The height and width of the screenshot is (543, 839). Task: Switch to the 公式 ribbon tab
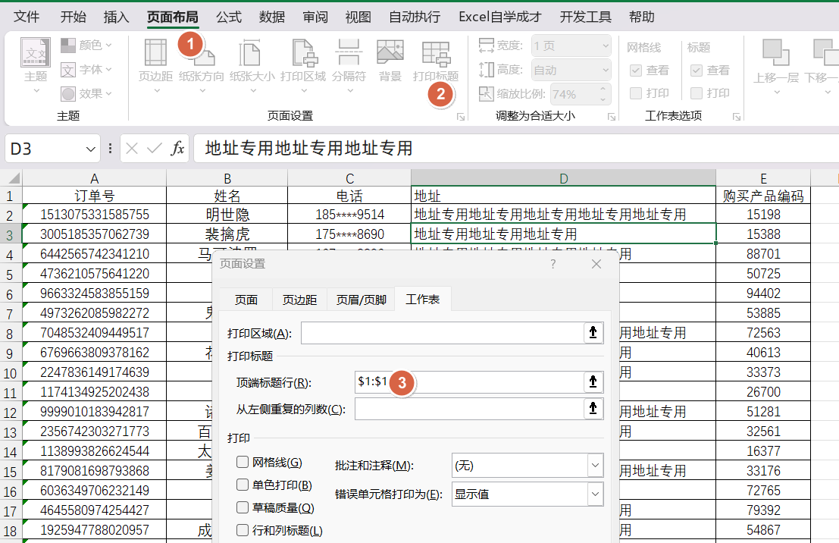pos(229,17)
